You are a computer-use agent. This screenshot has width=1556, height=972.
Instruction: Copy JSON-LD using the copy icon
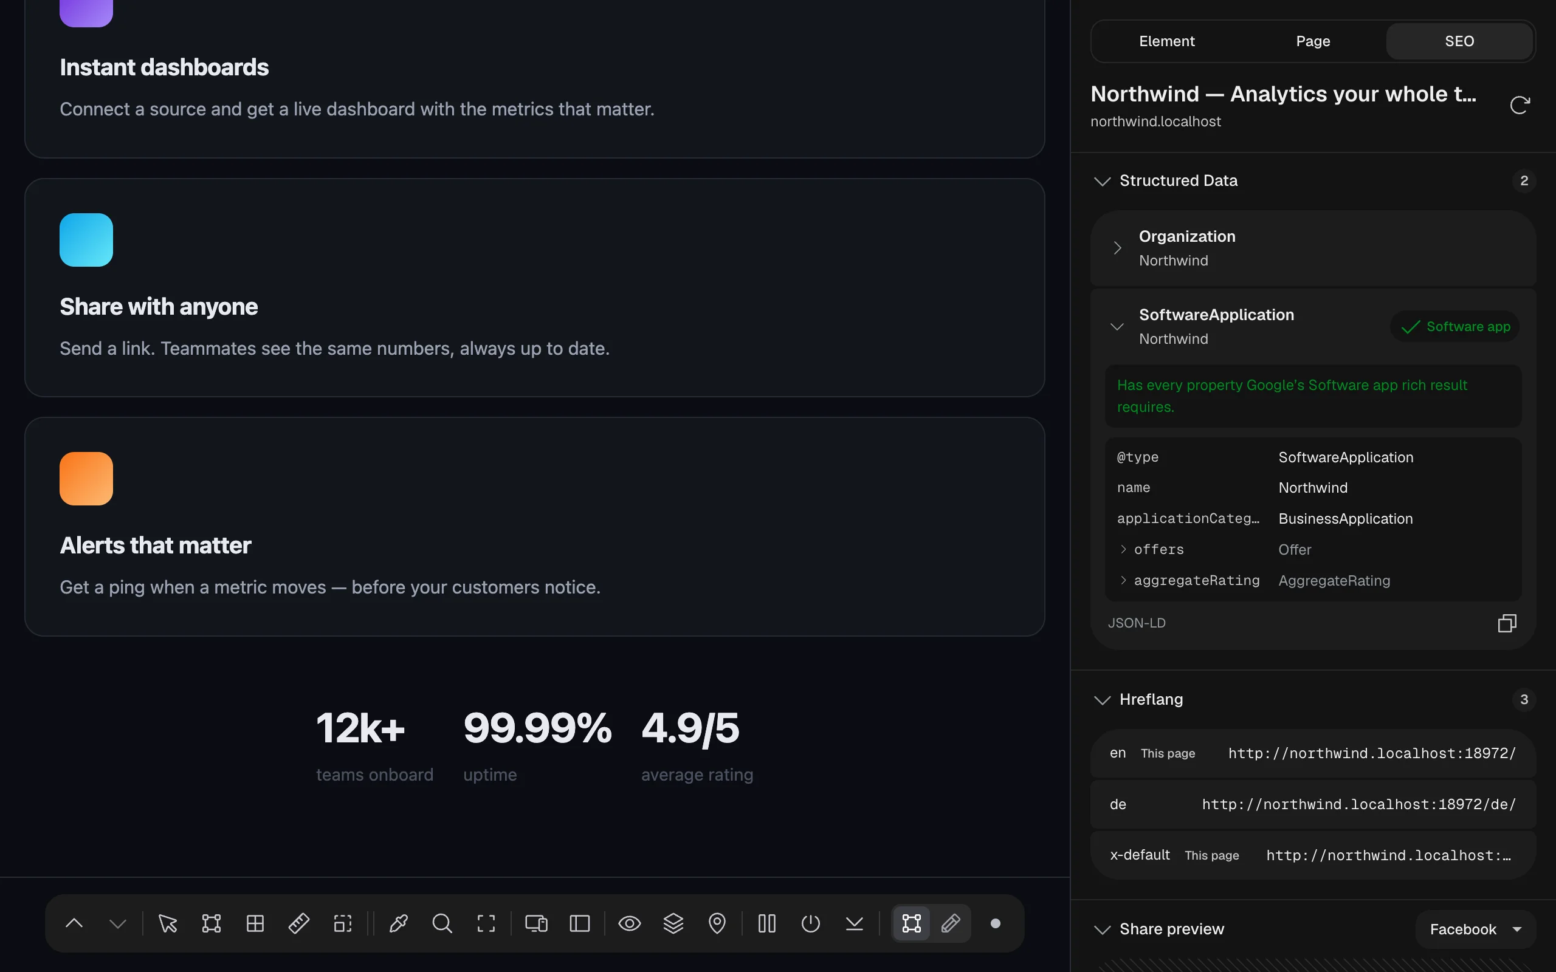1507,623
